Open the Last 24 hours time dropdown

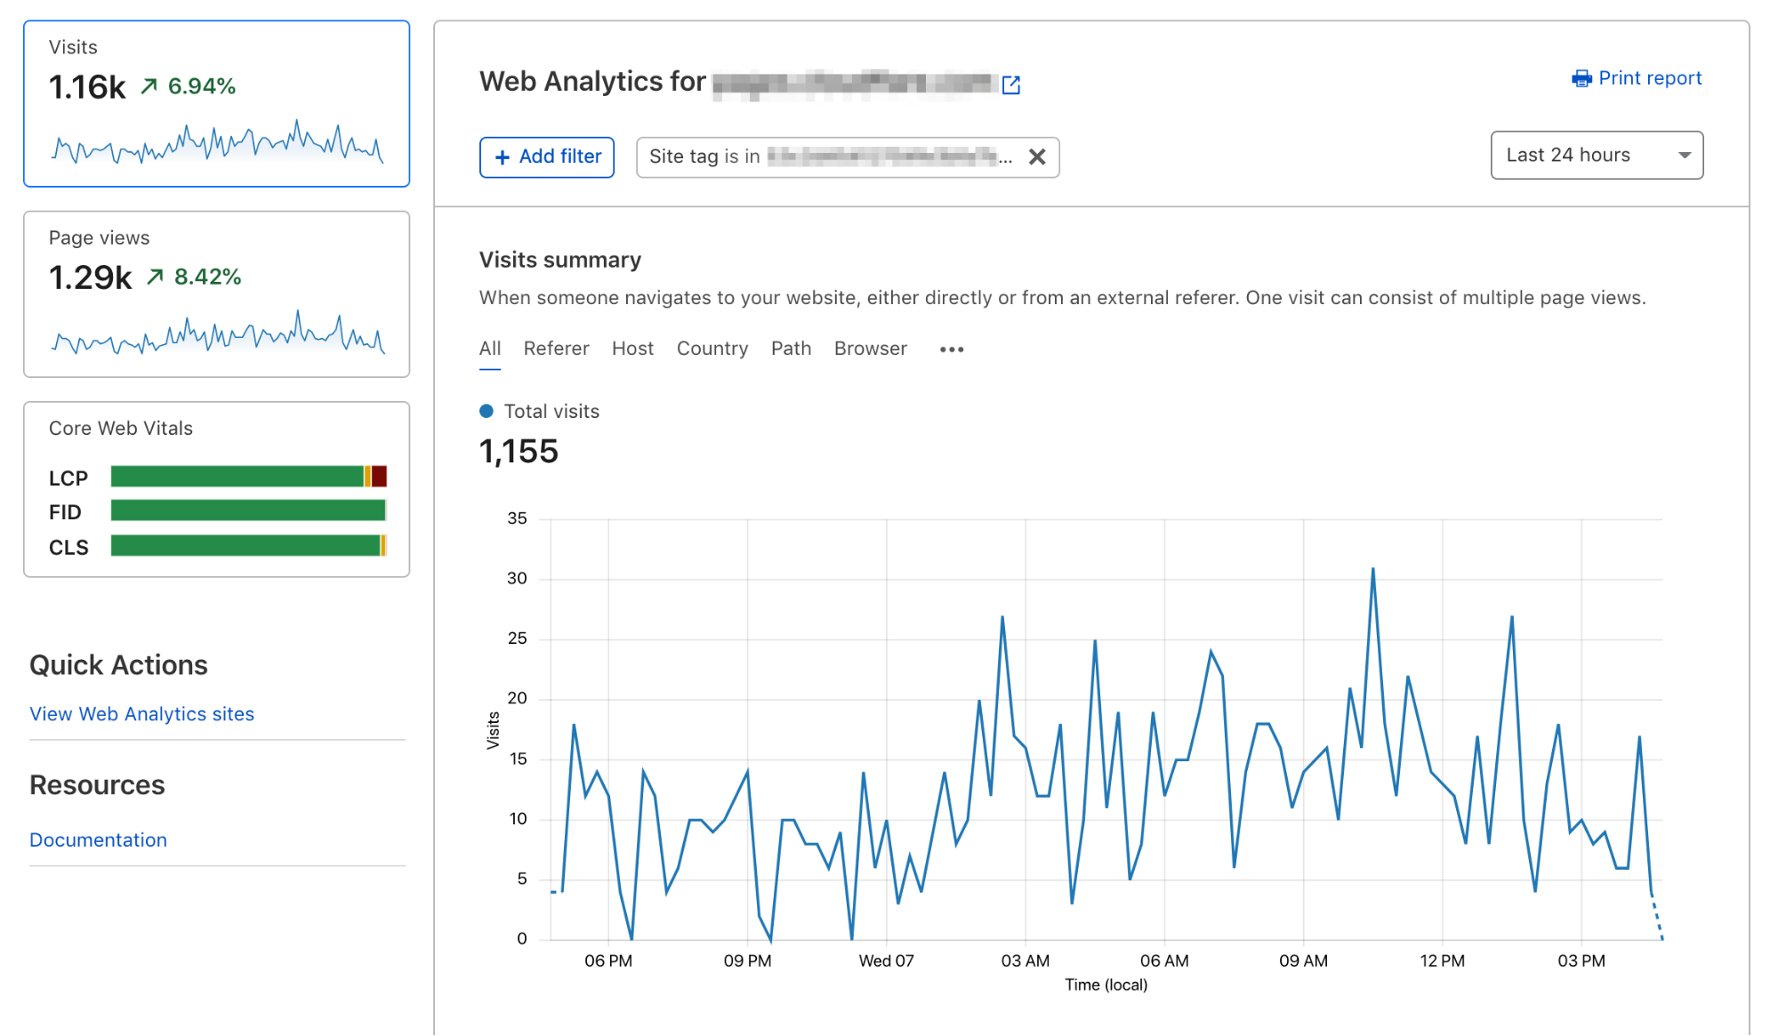[1597, 156]
